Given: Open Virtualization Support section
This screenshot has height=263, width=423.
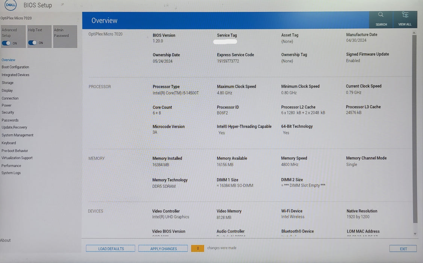Looking at the screenshot, I should [x=17, y=158].
